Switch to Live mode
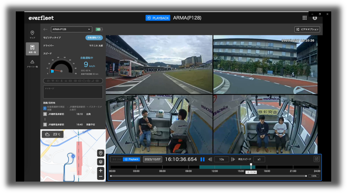The image size is (347, 193). [x=116, y=159]
